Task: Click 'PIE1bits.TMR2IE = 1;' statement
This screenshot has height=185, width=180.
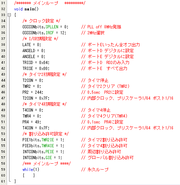Action: 43,140
